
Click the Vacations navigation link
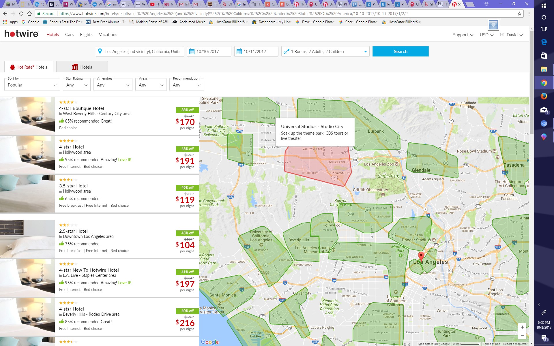click(108, 34)
